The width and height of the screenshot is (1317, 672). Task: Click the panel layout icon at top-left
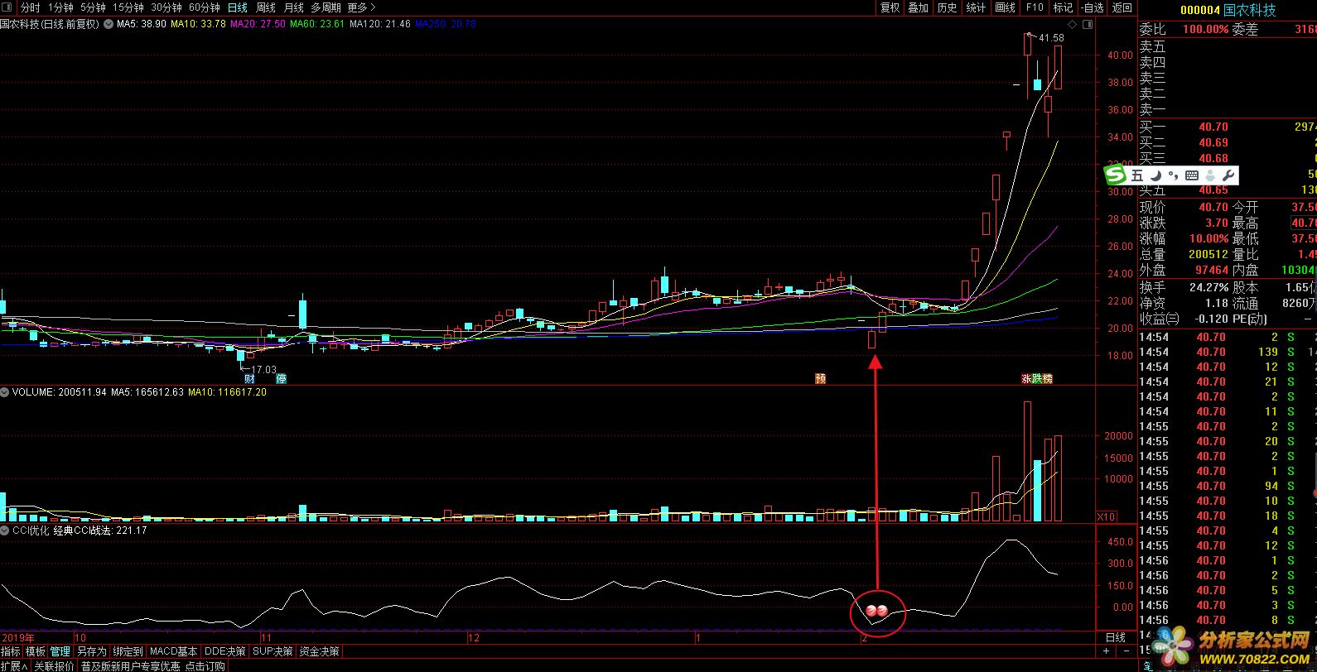pyautogui.click(x=7, y=7)
